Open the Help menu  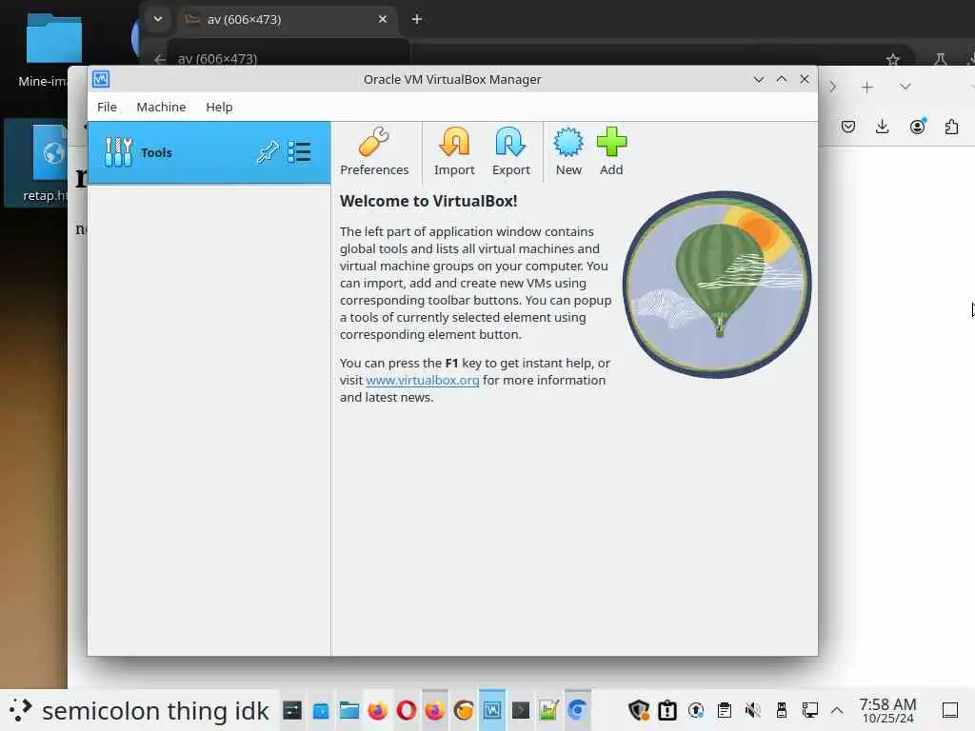point(219,107)
